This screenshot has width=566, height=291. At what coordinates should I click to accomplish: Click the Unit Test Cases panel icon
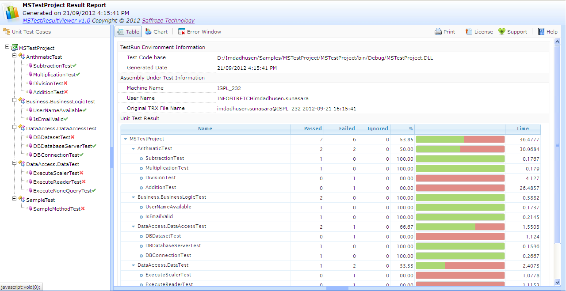[6, 31]
